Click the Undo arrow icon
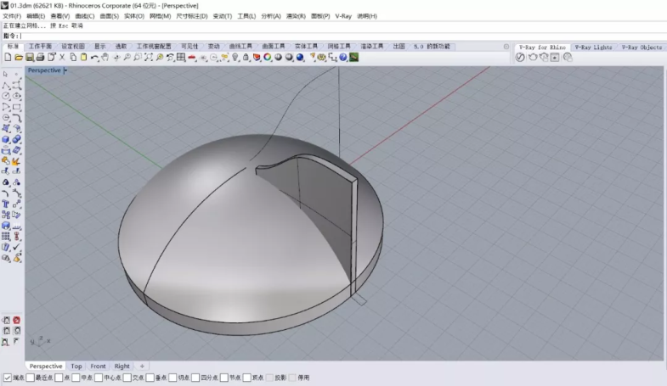This screenshot has width=667, height=386. click(94, 58)
